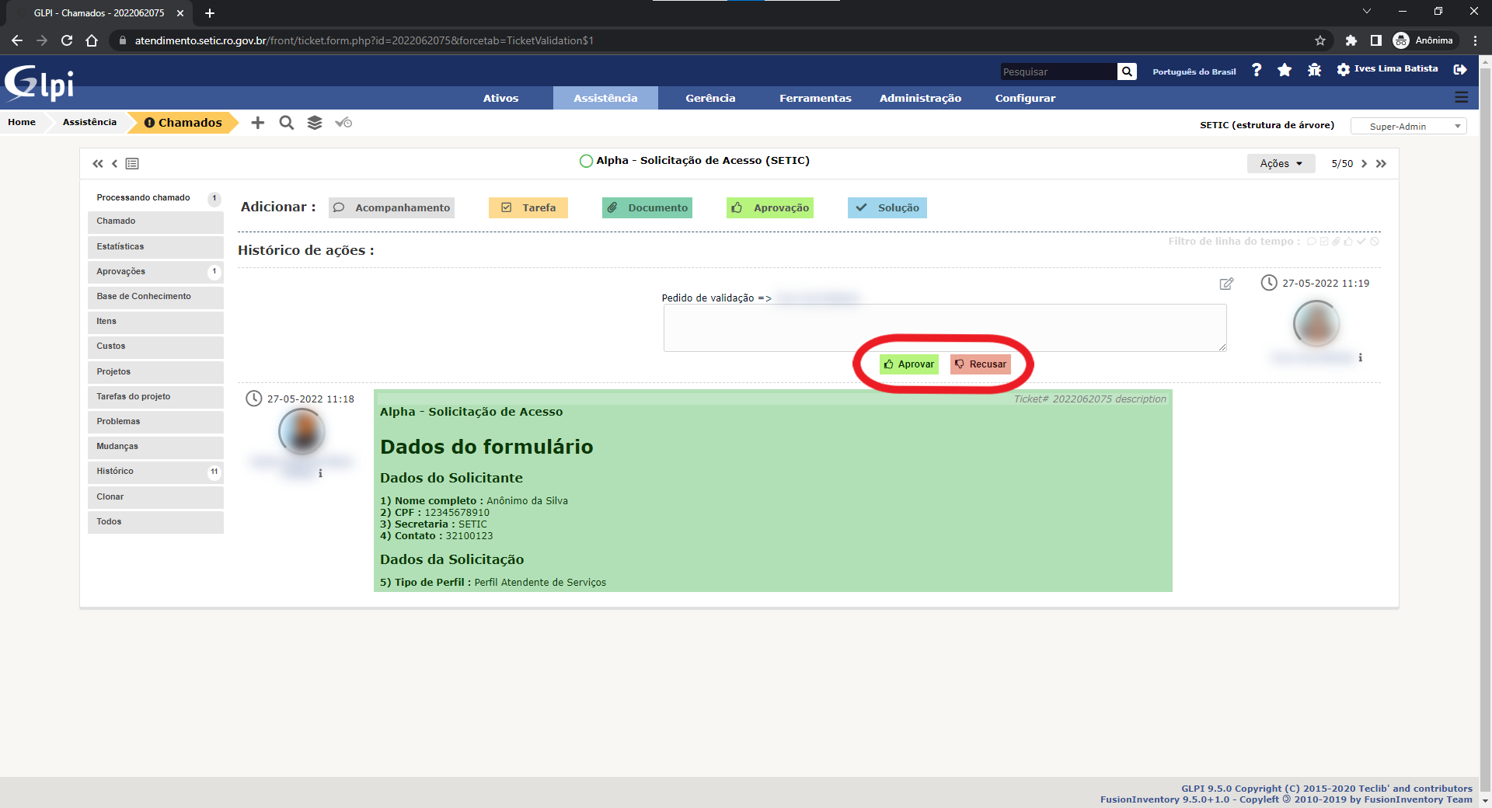
Task: Add a new ticket with plus icon
Action: pos(258,123)
